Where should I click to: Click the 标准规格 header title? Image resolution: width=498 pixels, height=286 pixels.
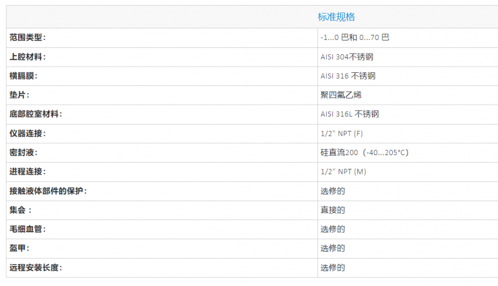(336, 17)
